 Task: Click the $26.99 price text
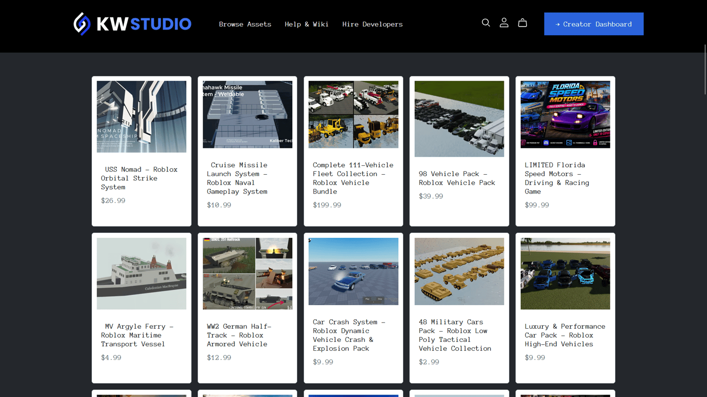click(x=113, y=201)
